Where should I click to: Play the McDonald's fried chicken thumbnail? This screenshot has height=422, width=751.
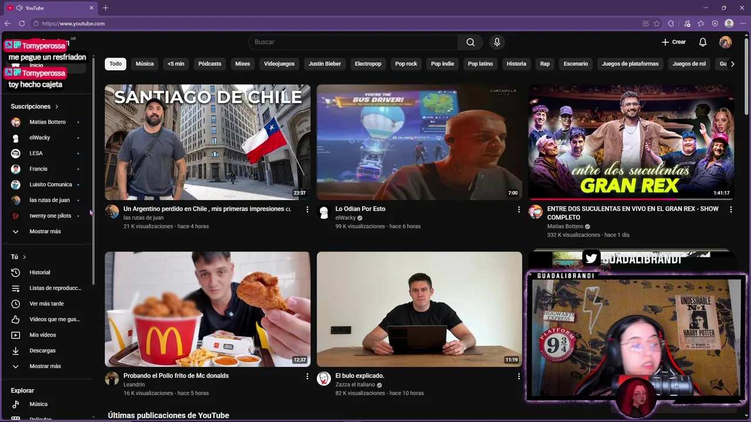pyautogui.click(x=208, y=309)
